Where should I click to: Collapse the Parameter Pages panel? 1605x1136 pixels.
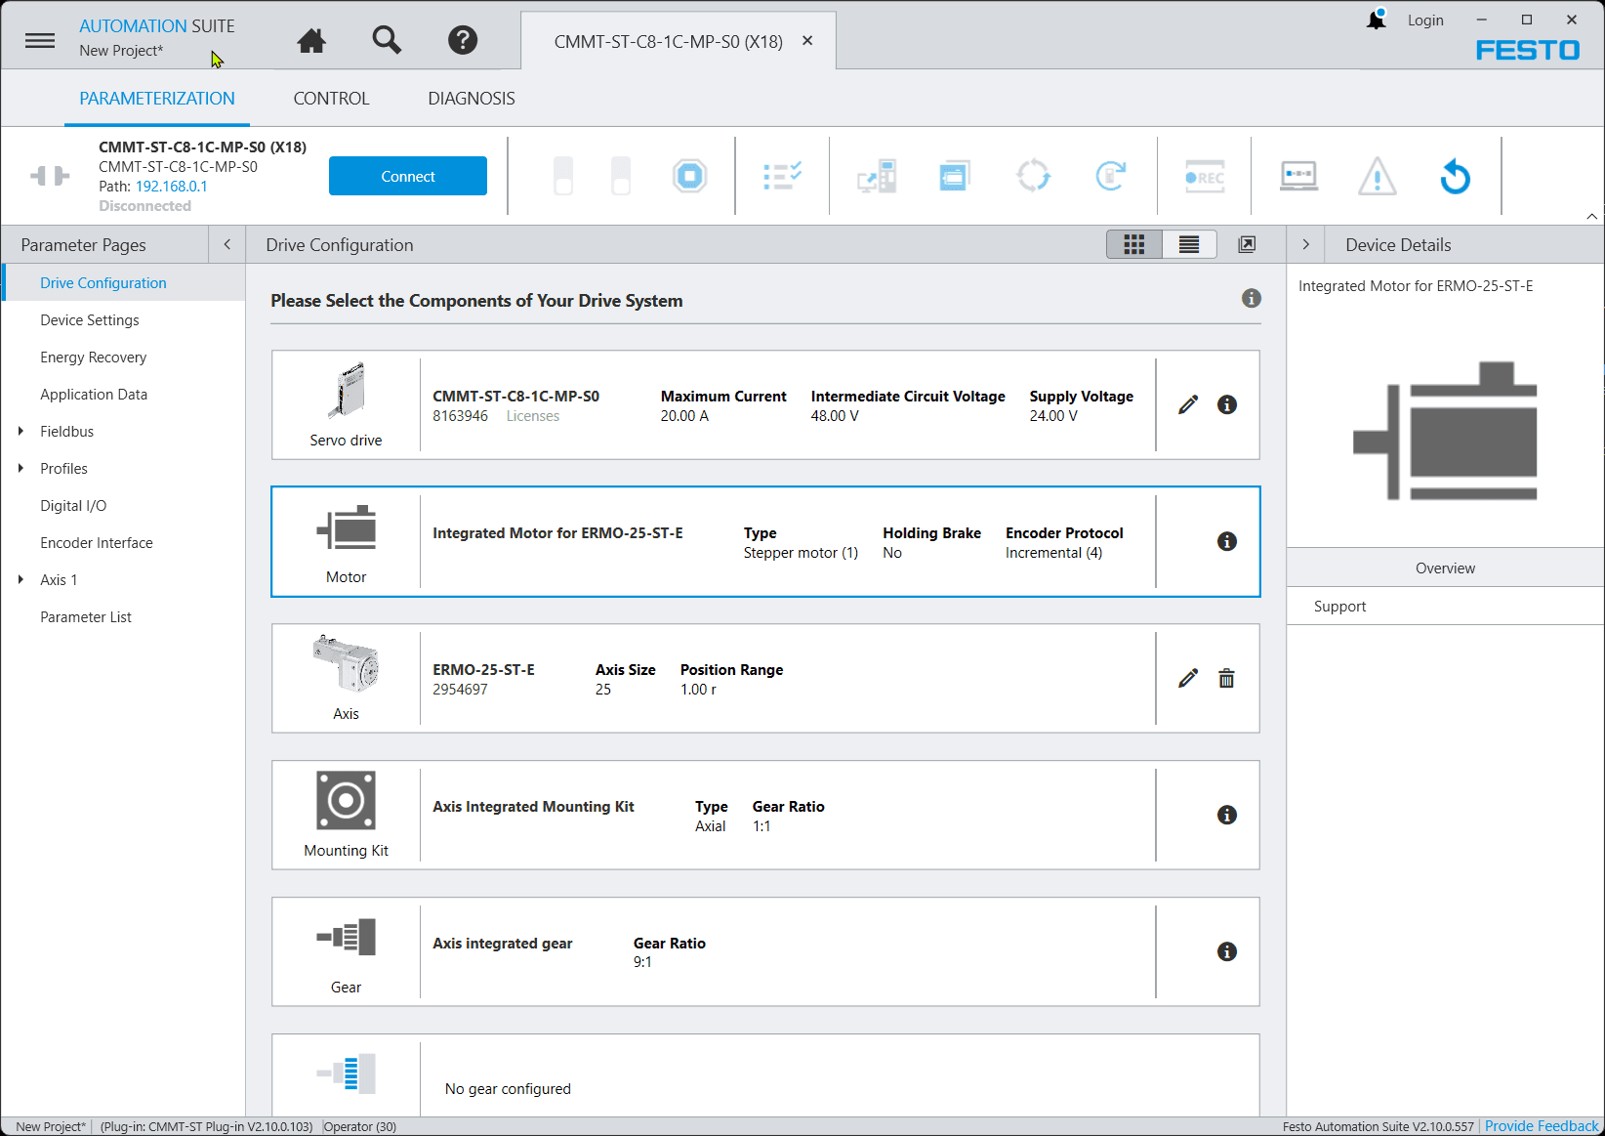(226, 244)
